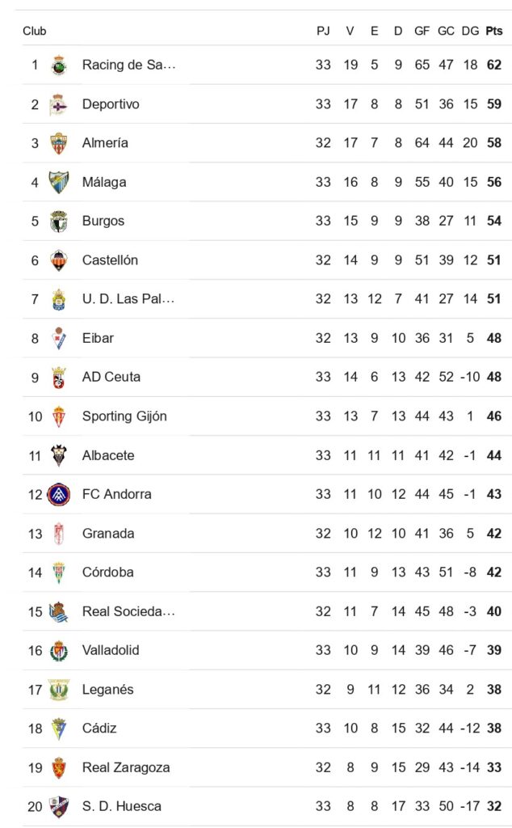Click the Burgos club crest
Viewport: 512px width, 828px height.
[59, 221]
